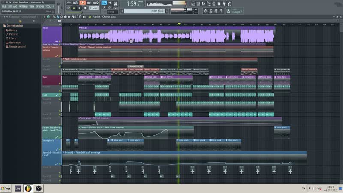
Task: Open the Playlist view icon
Action: 193,3
